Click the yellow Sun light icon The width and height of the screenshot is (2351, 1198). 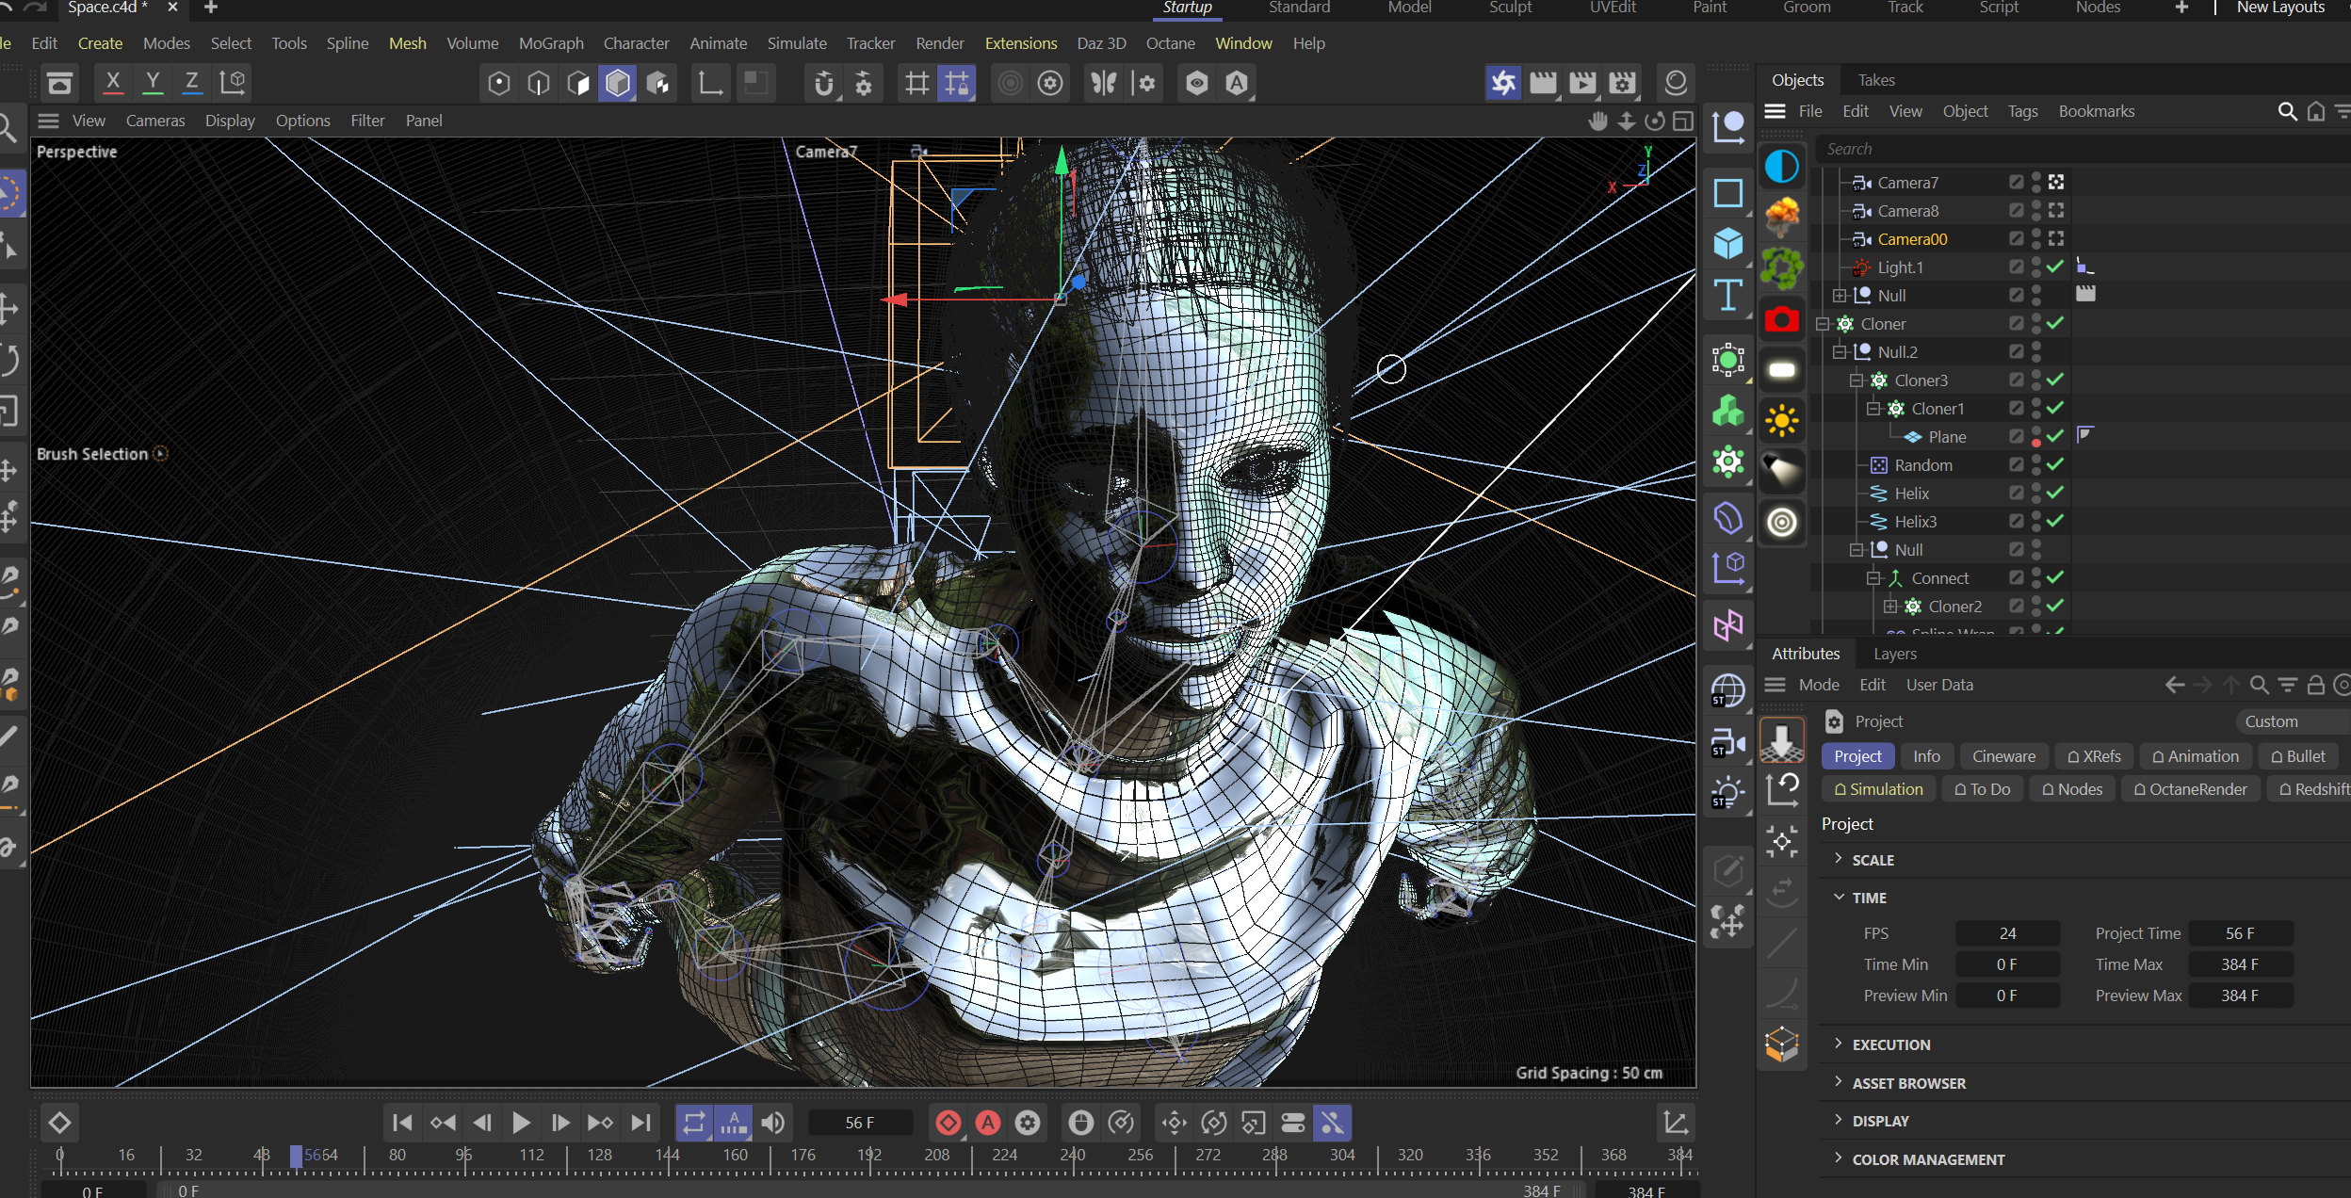[1781, 420]
